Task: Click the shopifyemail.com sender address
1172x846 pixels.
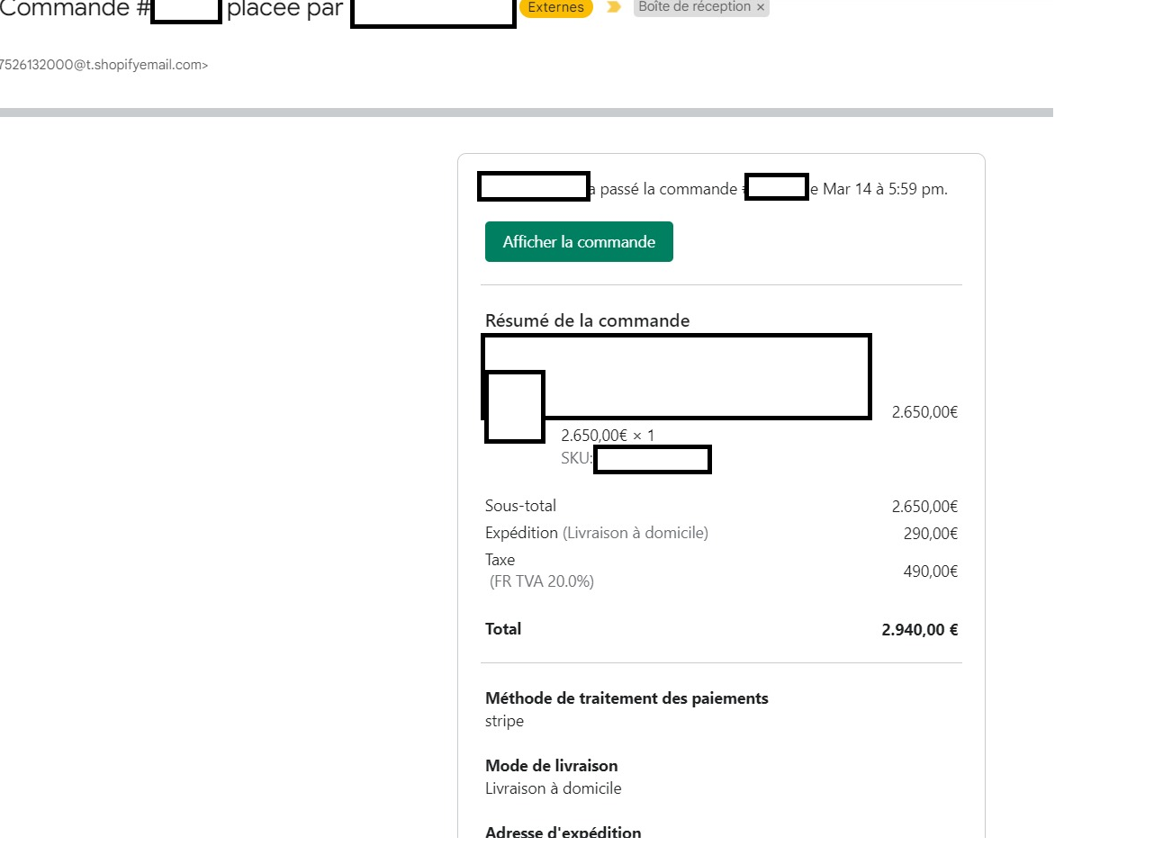Action: tap(104, 65)
